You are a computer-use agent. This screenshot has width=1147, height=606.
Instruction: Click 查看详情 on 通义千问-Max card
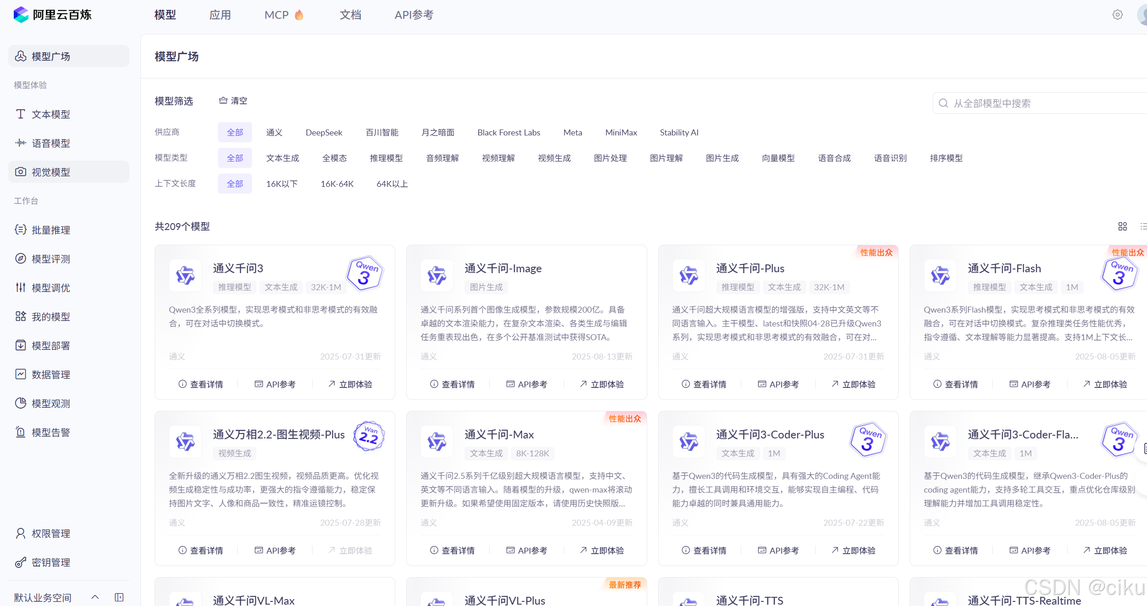pyautogui.click(x=452, y=550)
